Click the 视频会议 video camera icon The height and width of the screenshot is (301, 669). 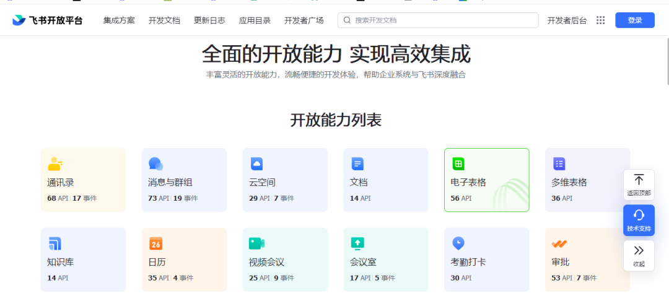tap(256, 243)
